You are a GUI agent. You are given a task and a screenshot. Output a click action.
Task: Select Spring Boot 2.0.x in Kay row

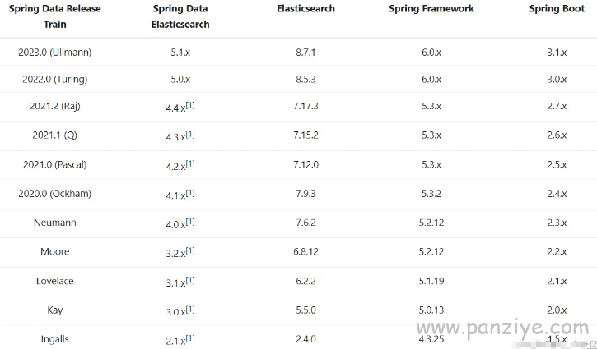[557, 310]
